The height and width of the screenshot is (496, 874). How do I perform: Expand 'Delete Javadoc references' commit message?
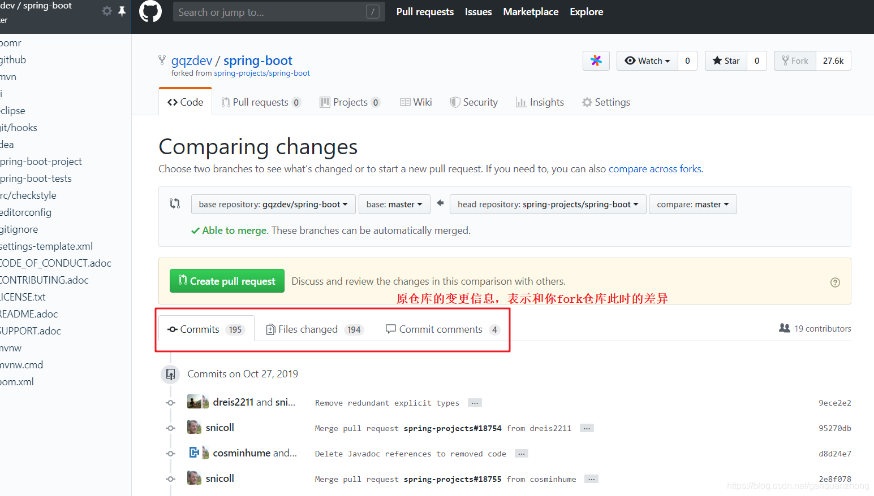tap(522, 454)
